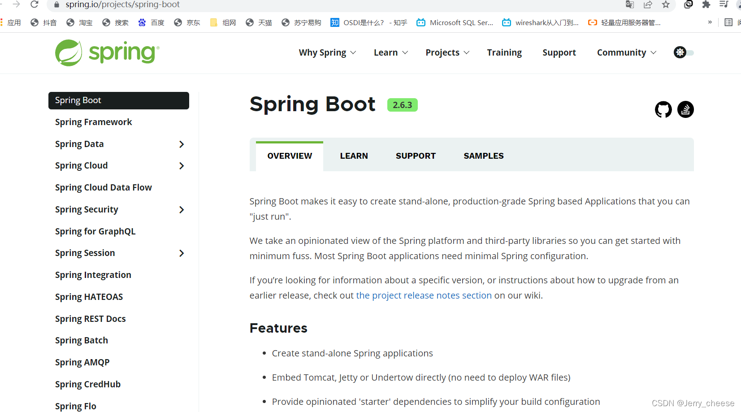Open 京东 bookmark
The image size is (741, 412).
[x=187, y=22]
